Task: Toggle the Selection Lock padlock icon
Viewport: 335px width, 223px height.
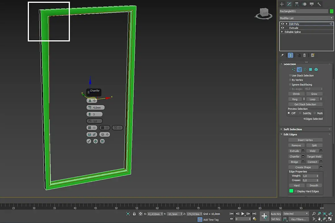Action: (134, 214)
